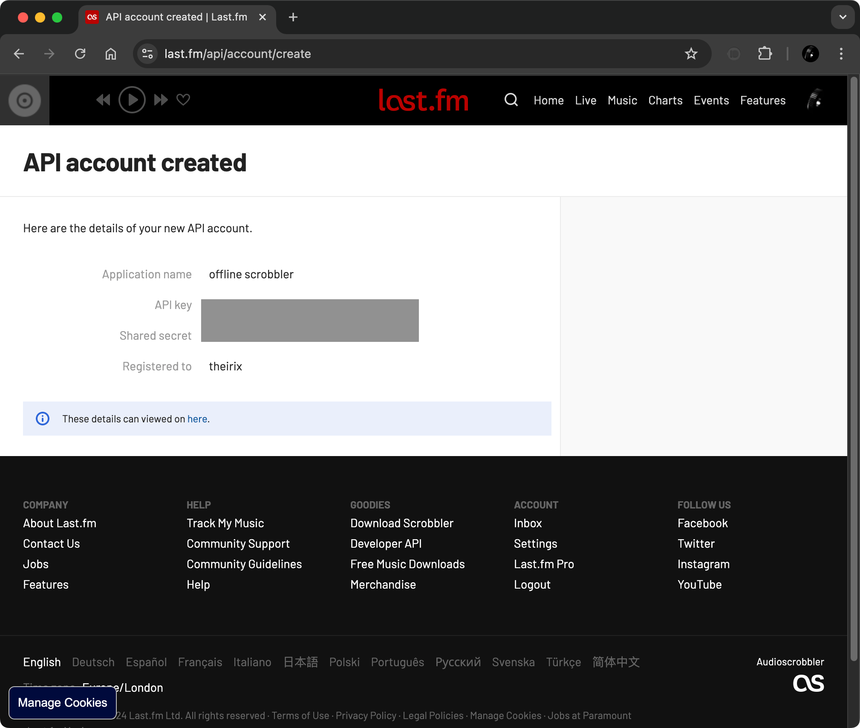Toggle the love heart in the player
This screenshot has height=728, width=860.
pyautogui.click(x=183, y=100)
